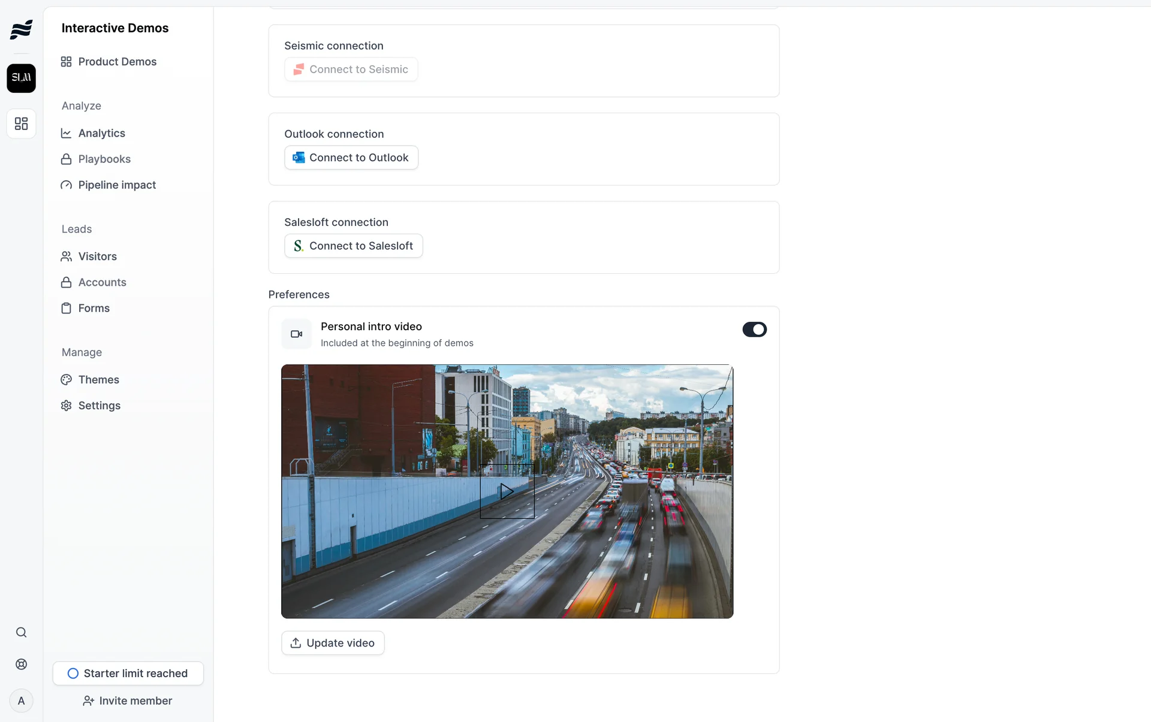Click Connect to Salesloft button

point(353,246)
